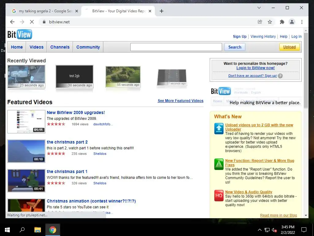Open Chrome three-dot menu
The width and height of the screenshot is (314, 236).
pyautogui.click(x=302, y=22)
